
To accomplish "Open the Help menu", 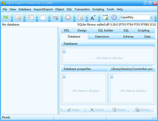I will coord(120,9).
